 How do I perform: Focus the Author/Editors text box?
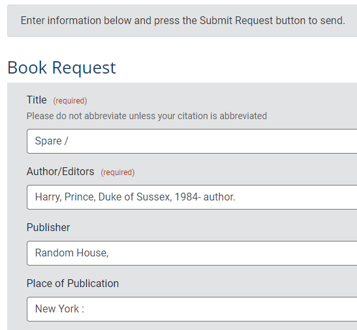coord(192,197)
